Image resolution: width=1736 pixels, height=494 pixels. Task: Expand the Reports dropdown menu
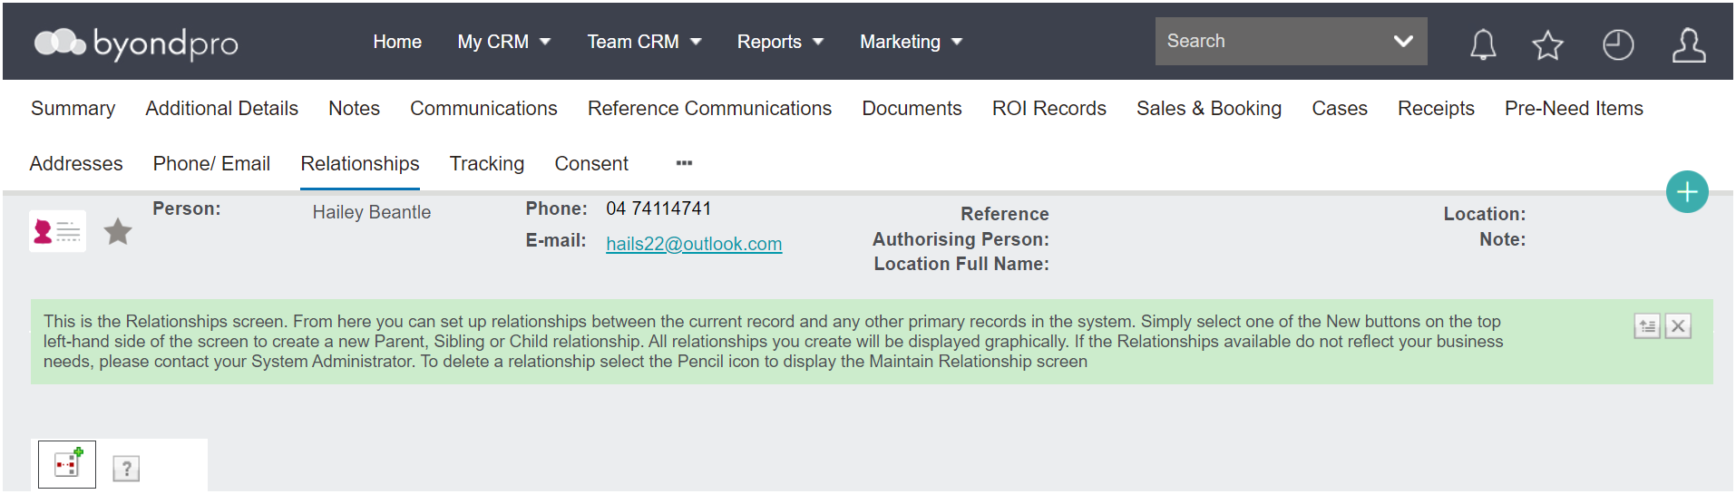click(x=780, y=42)
